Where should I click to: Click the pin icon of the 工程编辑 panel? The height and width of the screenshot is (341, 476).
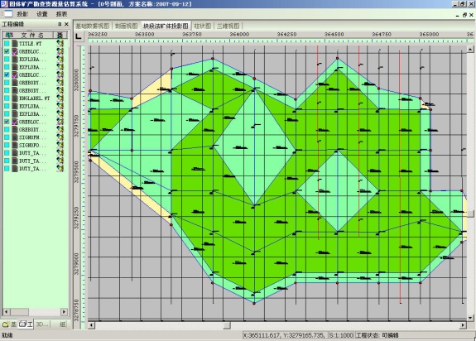click(60, 24)
